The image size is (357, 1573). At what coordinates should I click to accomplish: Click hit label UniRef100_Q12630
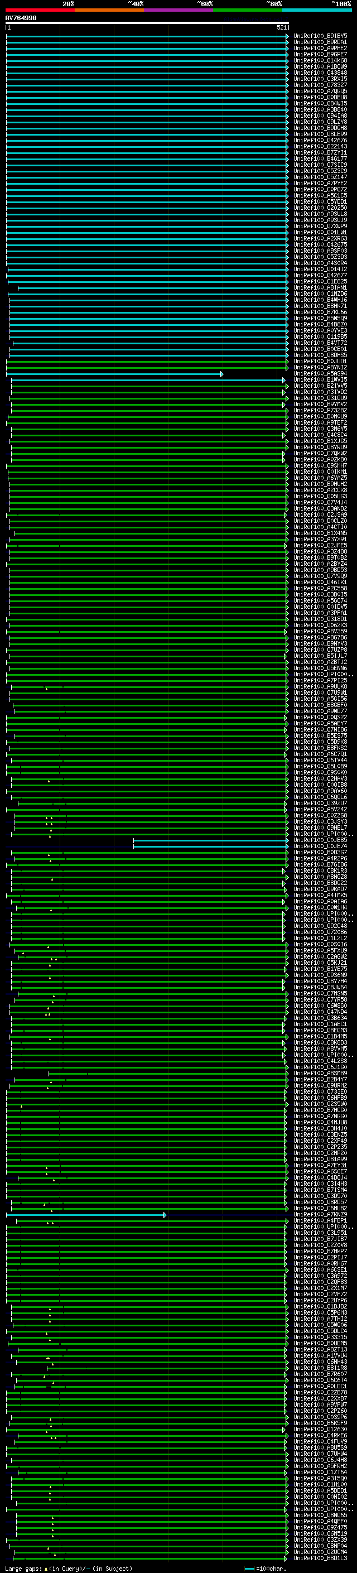pos(320,1430)
